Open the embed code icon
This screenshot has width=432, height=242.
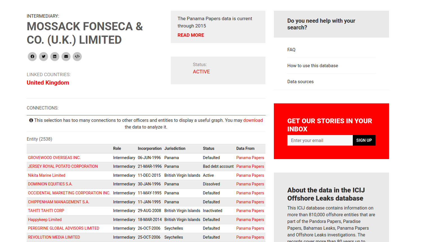pyautogui.click(x=77, y=57)
